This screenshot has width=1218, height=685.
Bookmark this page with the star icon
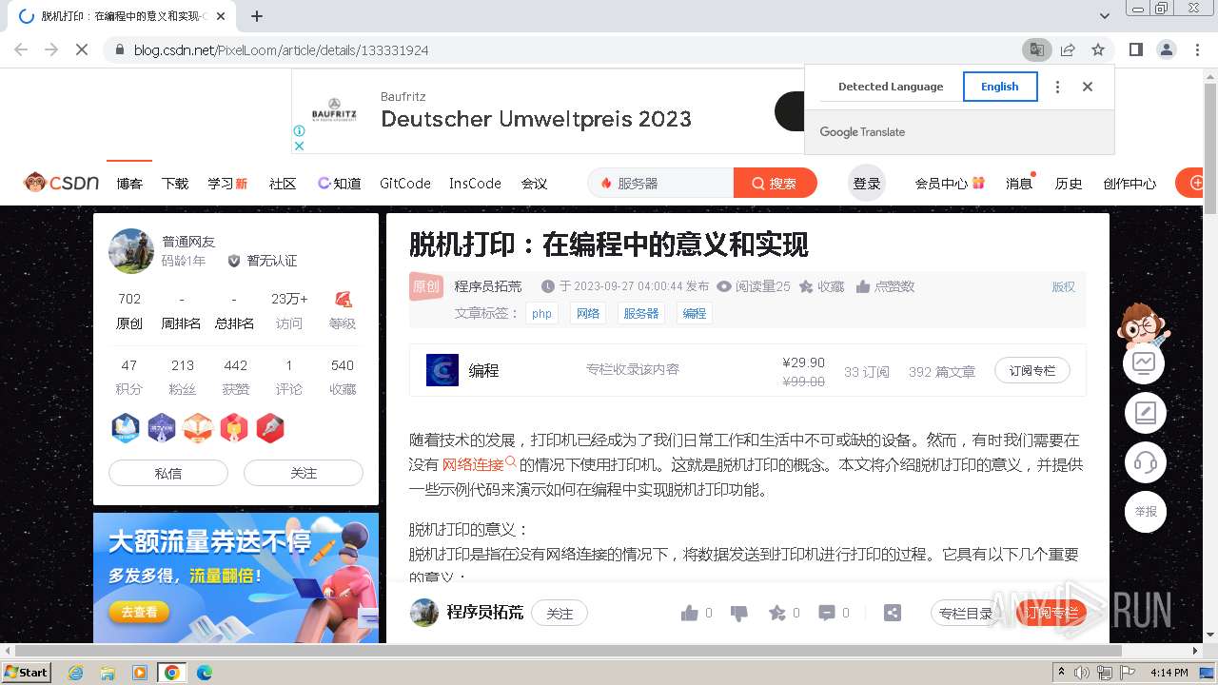pos(1098,49)
